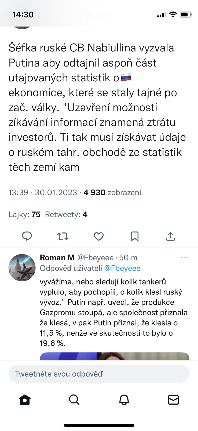Viewport: 198px width, 431px height.
Task: Tap the status bar clock 14:30
Action: pos(23,15)
